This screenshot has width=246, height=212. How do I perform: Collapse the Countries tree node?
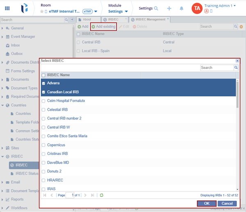click(3, 105)
